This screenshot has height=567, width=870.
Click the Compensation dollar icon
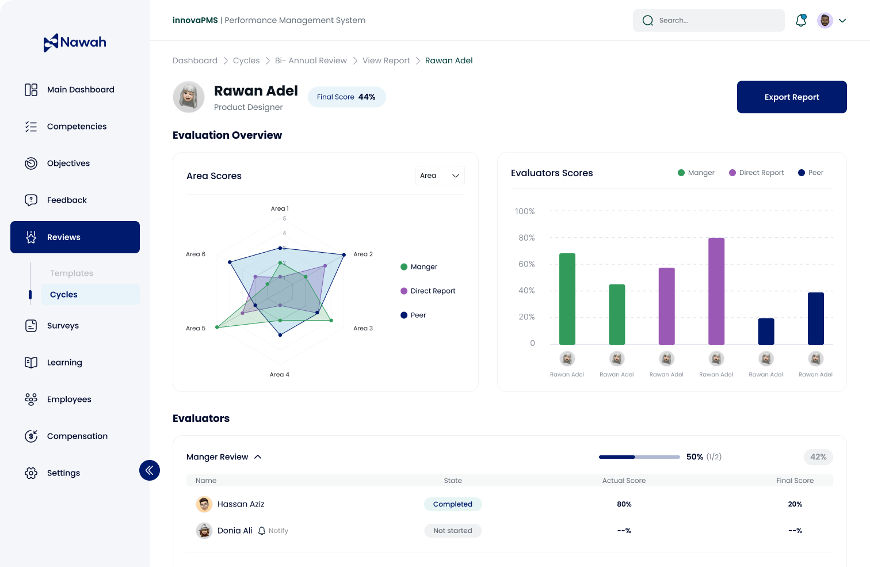[31, 436]
